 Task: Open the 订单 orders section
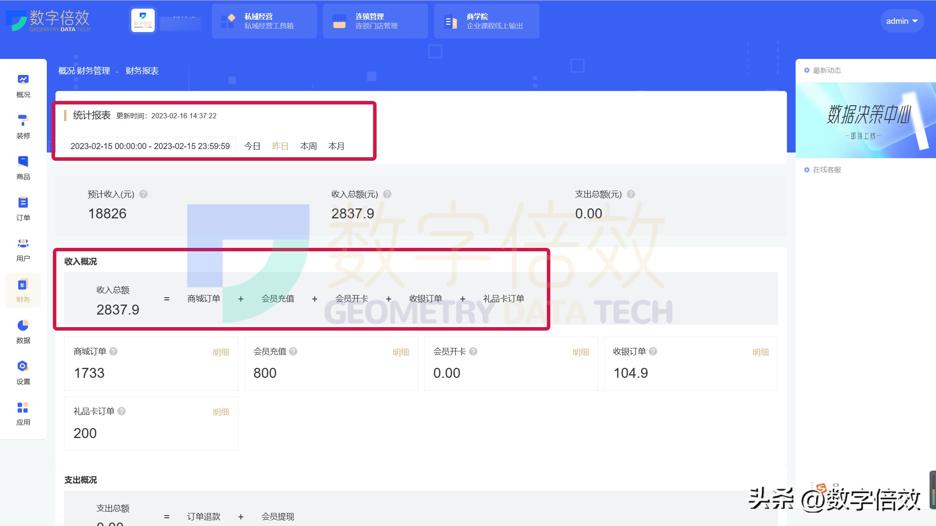click(23, 208)
